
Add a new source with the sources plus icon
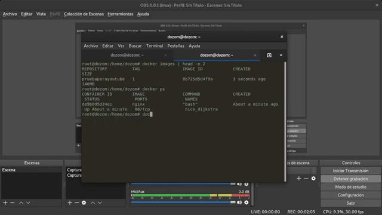(x=70, y=203)
